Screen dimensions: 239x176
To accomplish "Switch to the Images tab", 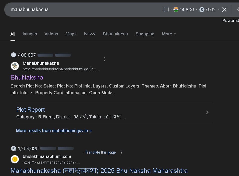I will (x=30, y=34).
